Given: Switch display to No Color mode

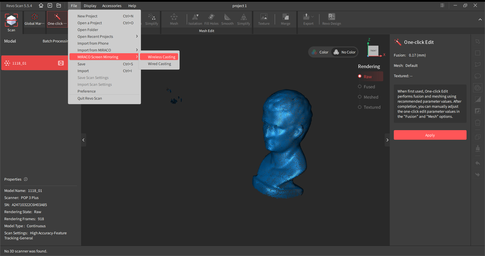Looking at the screenshot, I should (x=345, y=52).
